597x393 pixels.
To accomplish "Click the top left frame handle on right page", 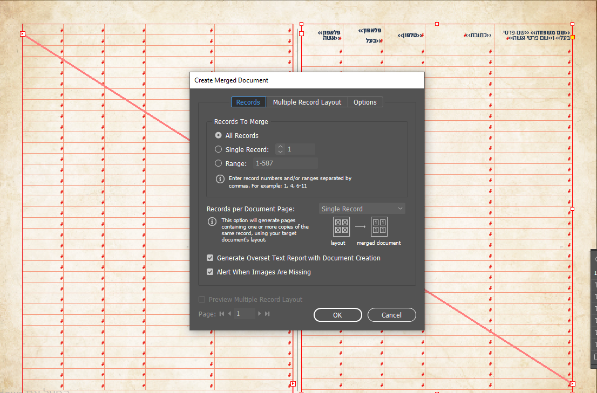I will point(302,24).
